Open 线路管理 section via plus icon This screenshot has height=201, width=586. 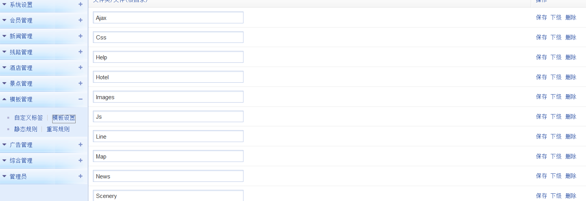80,52
